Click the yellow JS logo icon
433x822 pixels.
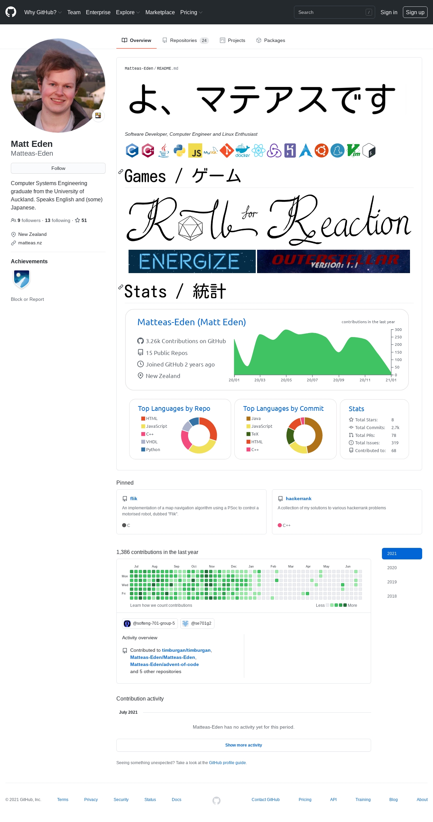click(x=195, y=151)
